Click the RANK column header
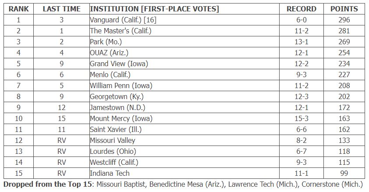The height and width of the screenshot is (192, 369). point(18,9)
